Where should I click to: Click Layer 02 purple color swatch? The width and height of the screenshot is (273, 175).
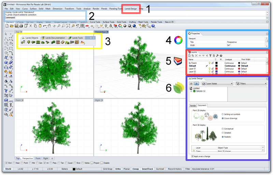(x=216, y=72)
